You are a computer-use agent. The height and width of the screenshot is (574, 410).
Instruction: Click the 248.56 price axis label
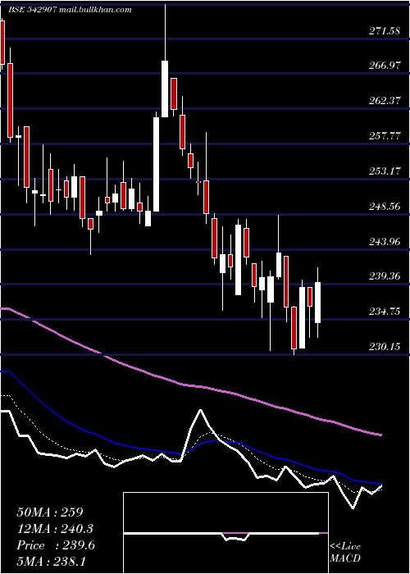pos(384,207)
